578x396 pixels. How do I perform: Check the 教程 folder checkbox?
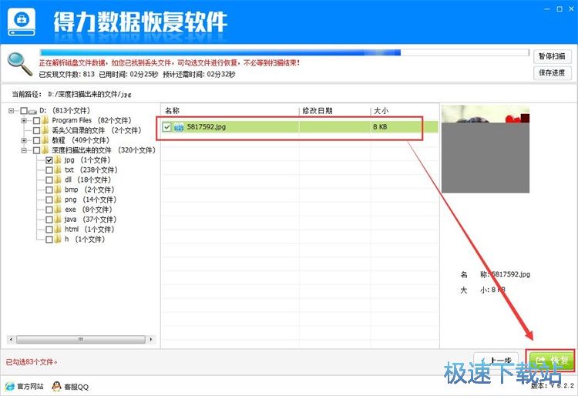pyautogui.click(x=36, y=141)
